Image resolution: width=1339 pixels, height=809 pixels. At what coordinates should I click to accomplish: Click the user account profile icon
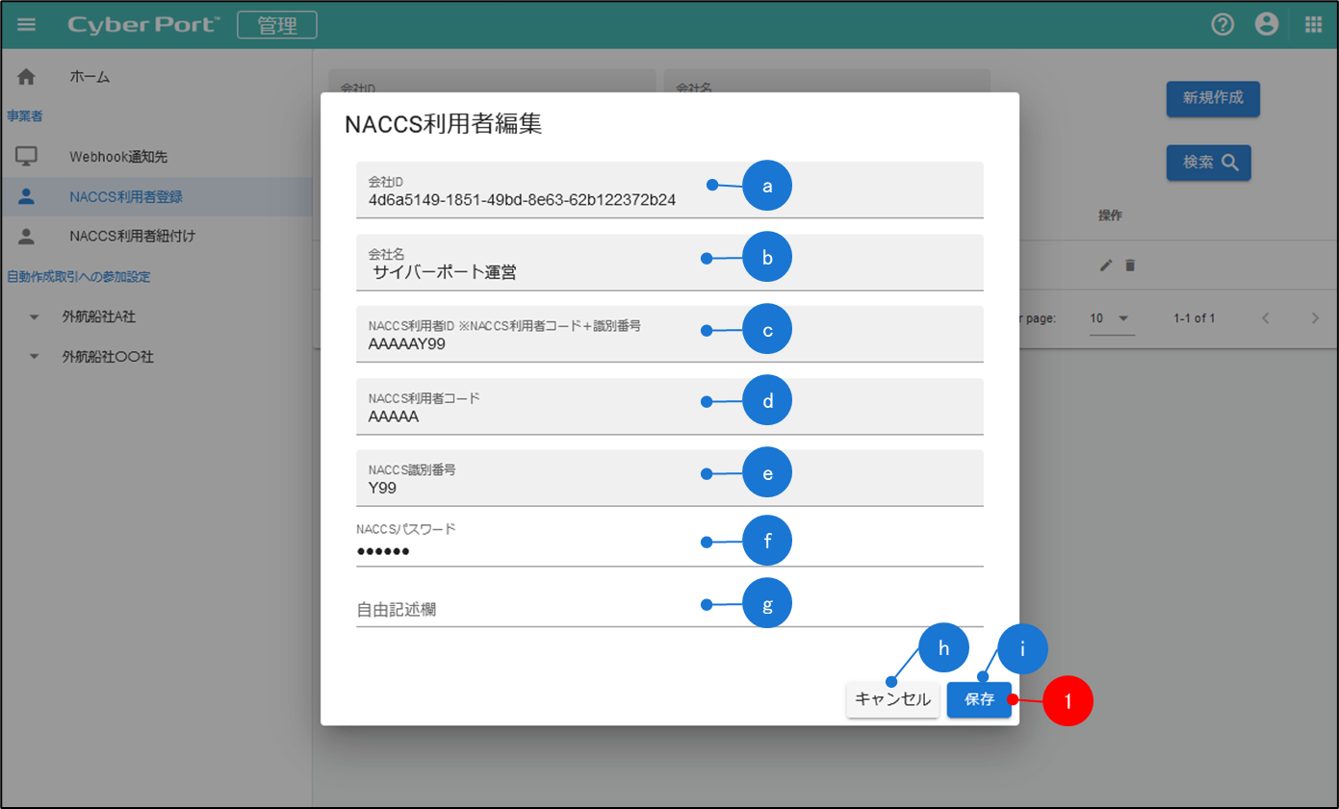[1267, 25]
